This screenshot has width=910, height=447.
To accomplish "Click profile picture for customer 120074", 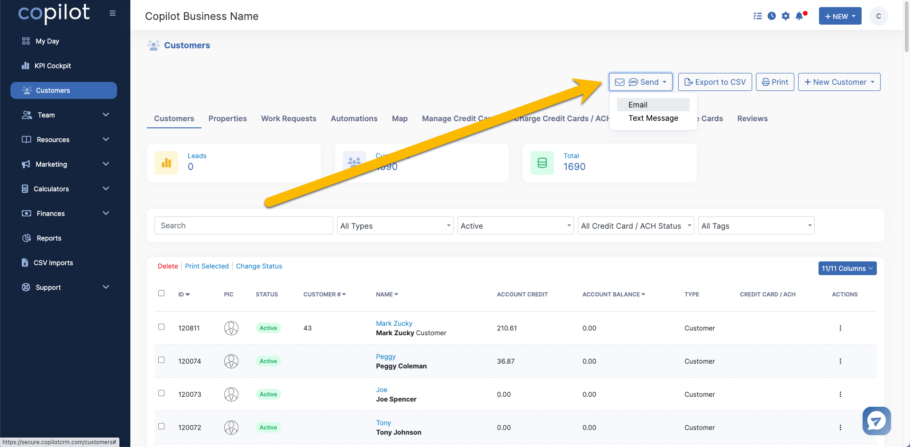I will pos(231,361).
